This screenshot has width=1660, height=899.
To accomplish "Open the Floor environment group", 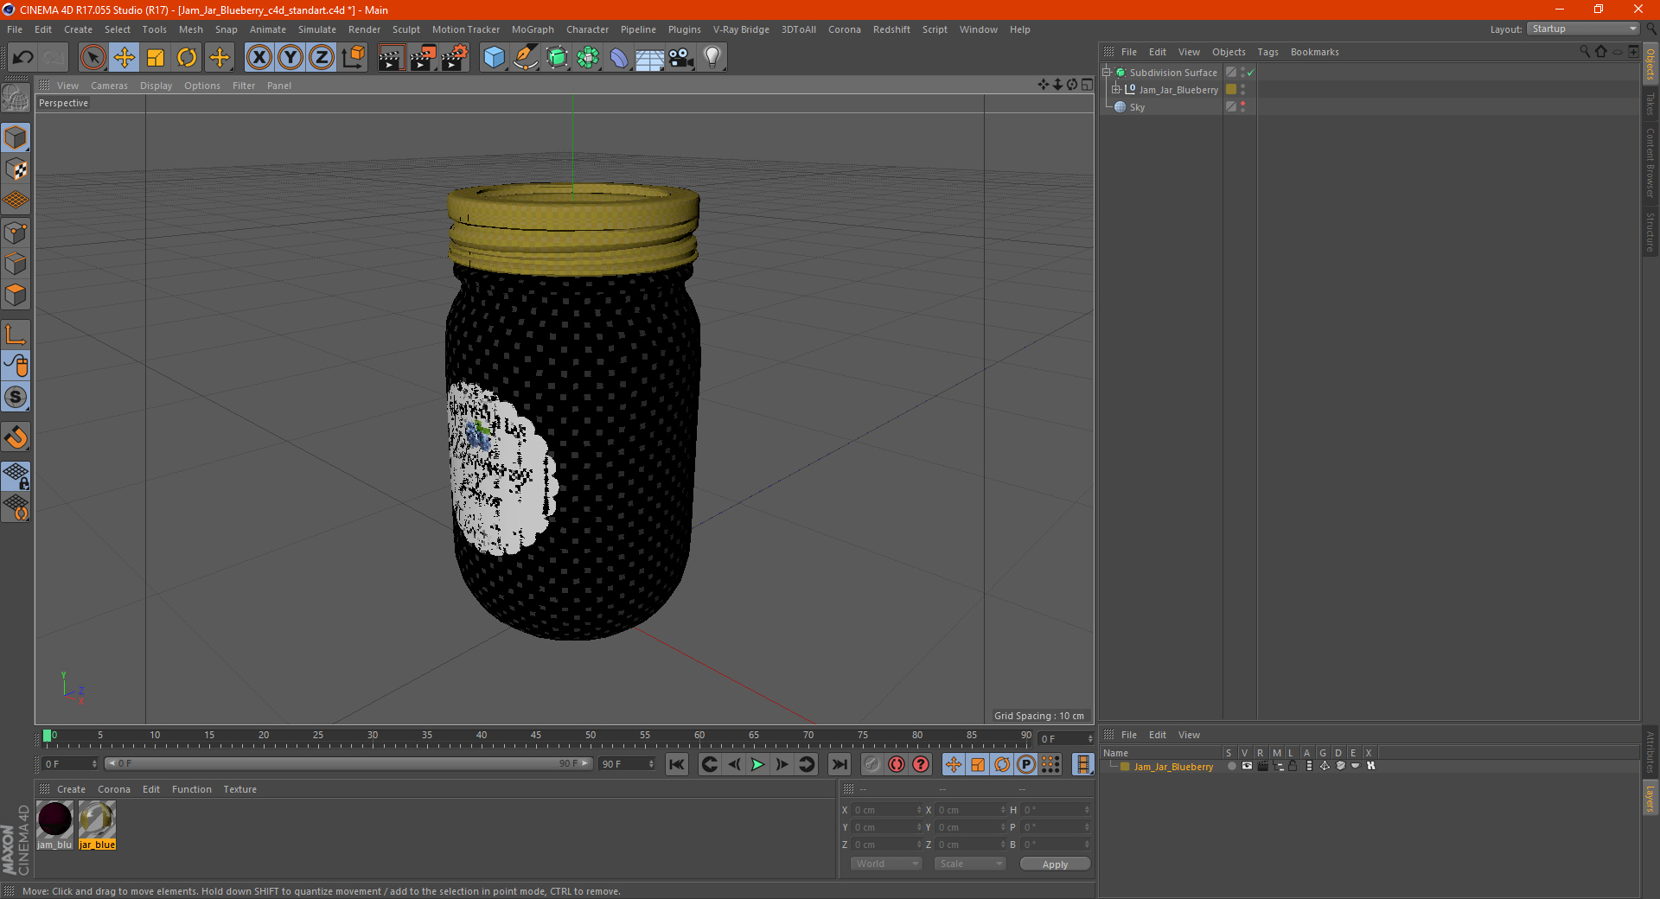I will coord(650,58).
